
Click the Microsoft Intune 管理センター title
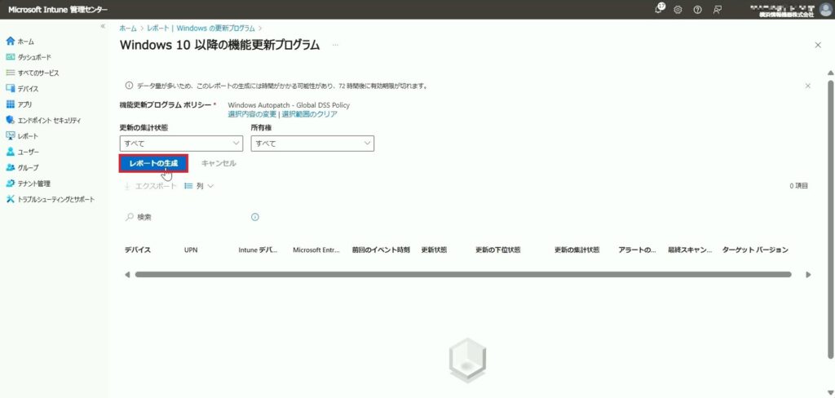(57, 10)
